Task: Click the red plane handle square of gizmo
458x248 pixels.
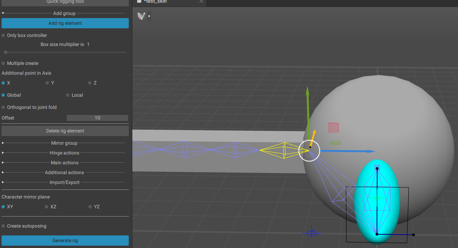Action: click(x=333, y=128)
